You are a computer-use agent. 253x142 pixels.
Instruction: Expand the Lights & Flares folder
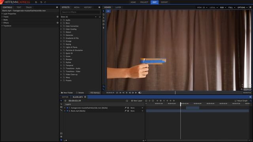coord(61,47)
